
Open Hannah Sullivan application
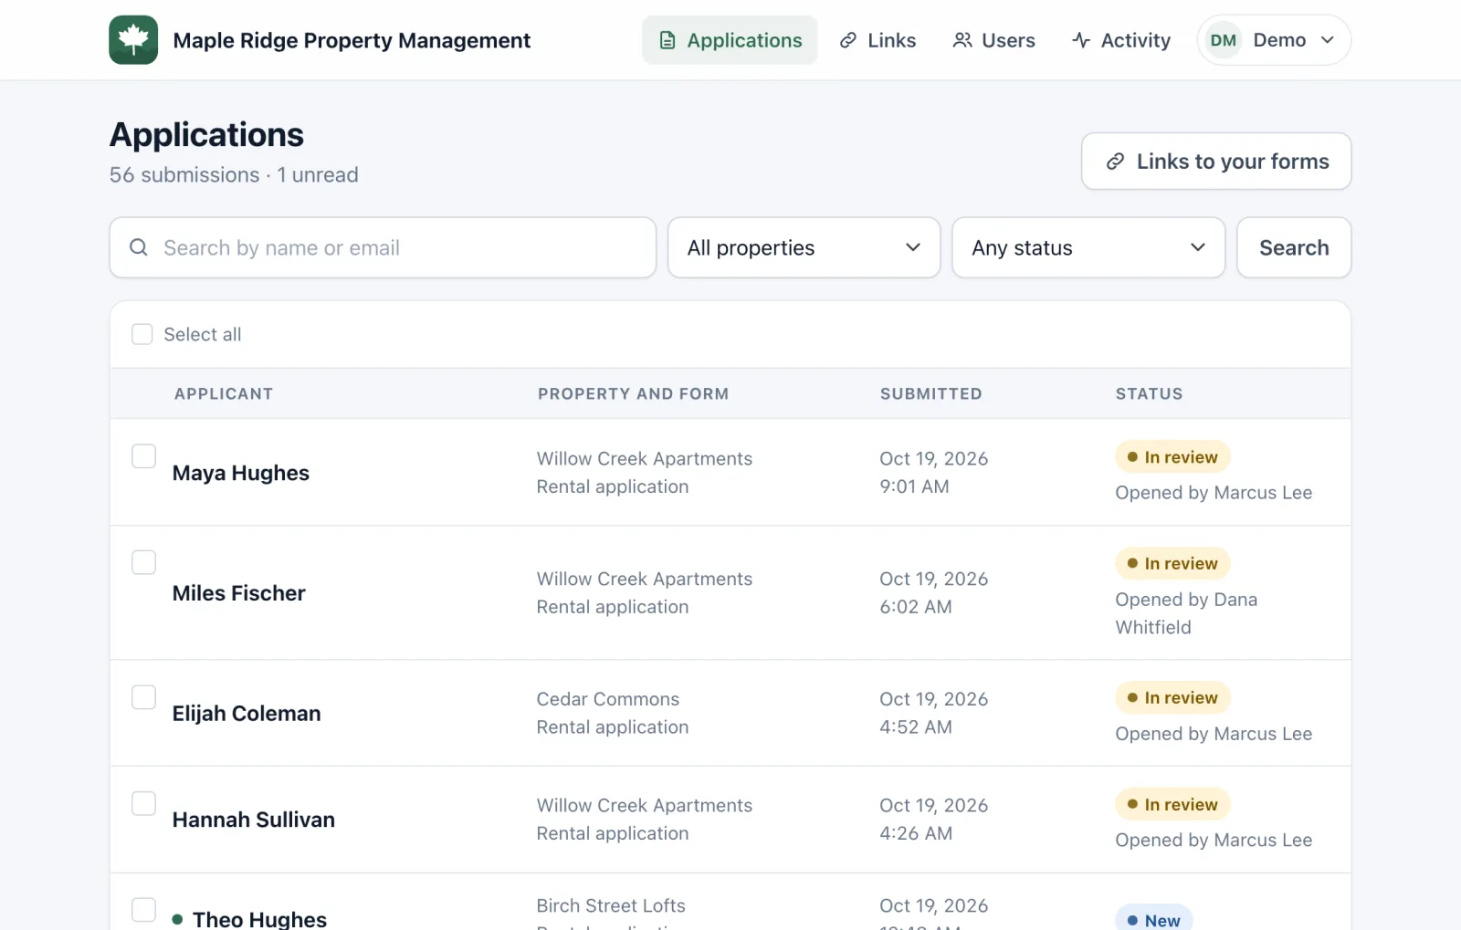tap(254, 820)
